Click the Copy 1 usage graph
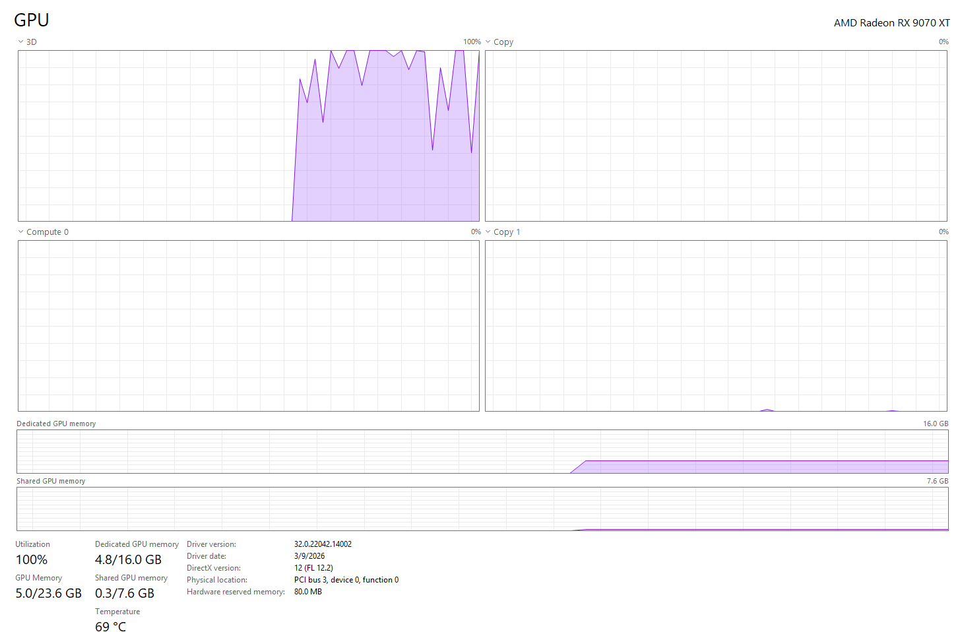The height and width of the screenshot is (632, 960). 716,326
